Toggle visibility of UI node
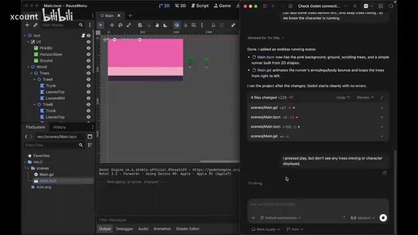418x235 pixels. click(x=89, y=42)
